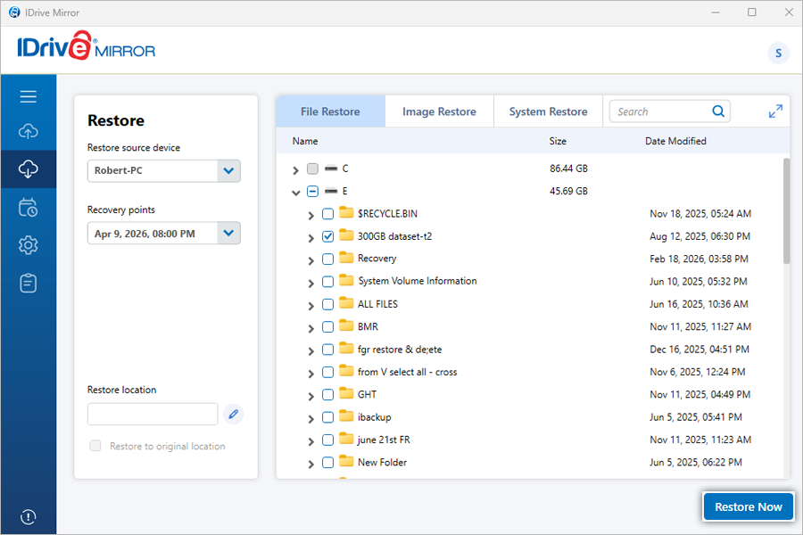Open the Recovery points dropdown
The image size is (803, 535).
click(x=228, y=234)
